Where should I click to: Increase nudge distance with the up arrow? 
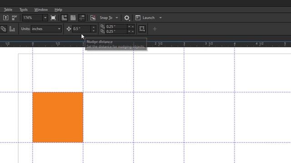pyautogui.click(x=94, y=27)
